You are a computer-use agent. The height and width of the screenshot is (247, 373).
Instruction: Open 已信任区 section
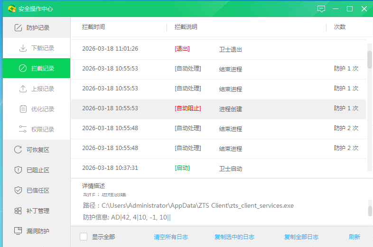click(37, 190)
